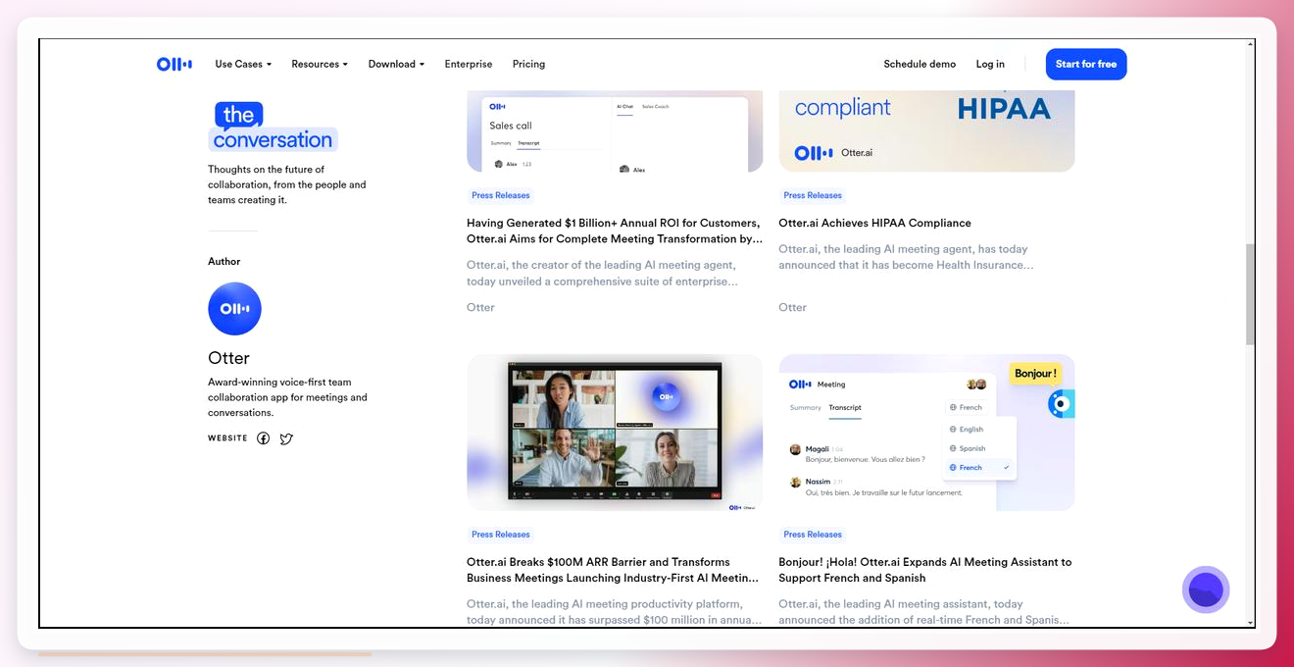
Task: Open the purple chat widget bubble
Action: [x=1206, y=590]
